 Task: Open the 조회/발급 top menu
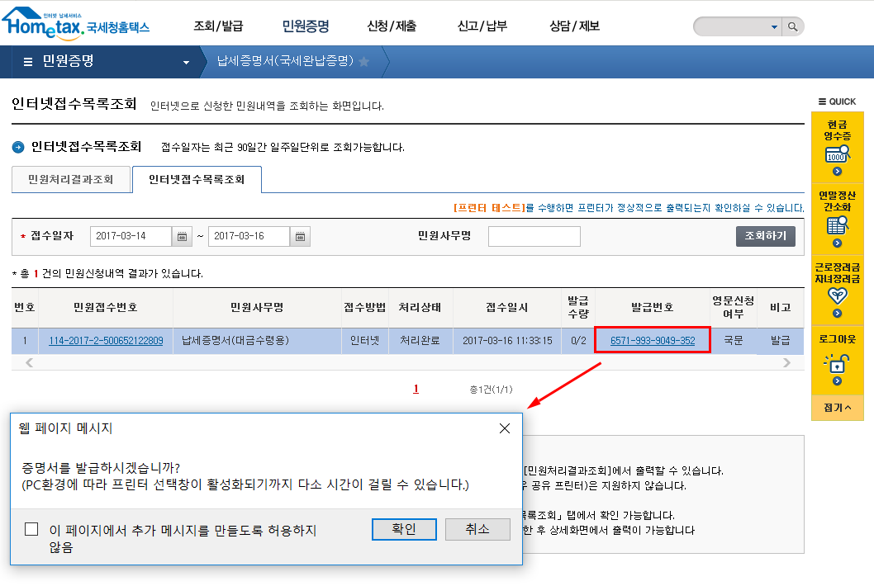coord(218,26)
